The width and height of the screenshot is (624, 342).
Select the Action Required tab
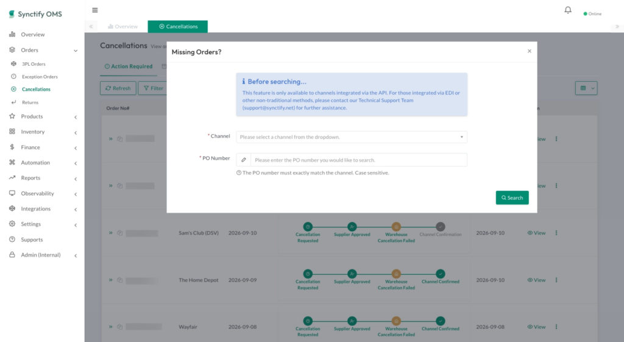[129, 66]
